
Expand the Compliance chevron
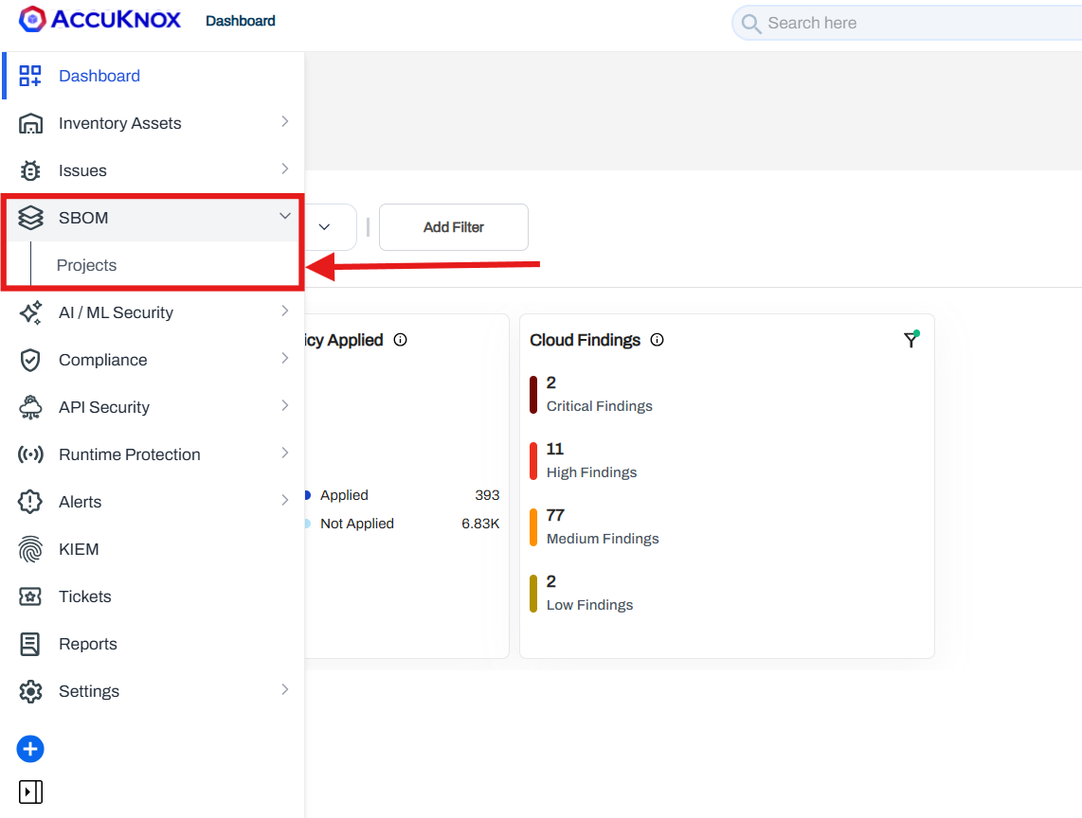coord(285,358)
